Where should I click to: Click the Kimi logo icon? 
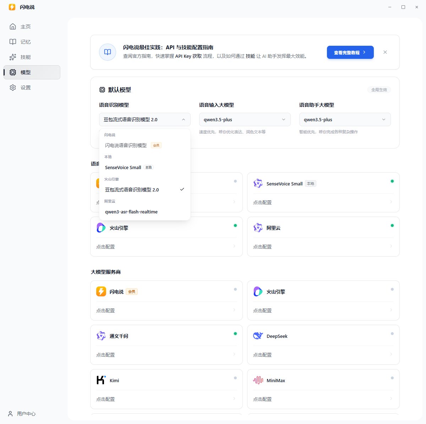point(101,380)
